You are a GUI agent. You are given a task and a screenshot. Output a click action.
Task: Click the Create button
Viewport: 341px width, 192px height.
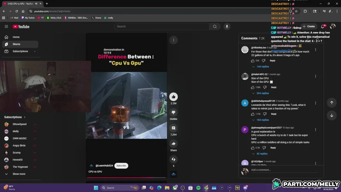click(x=309, y=26)
